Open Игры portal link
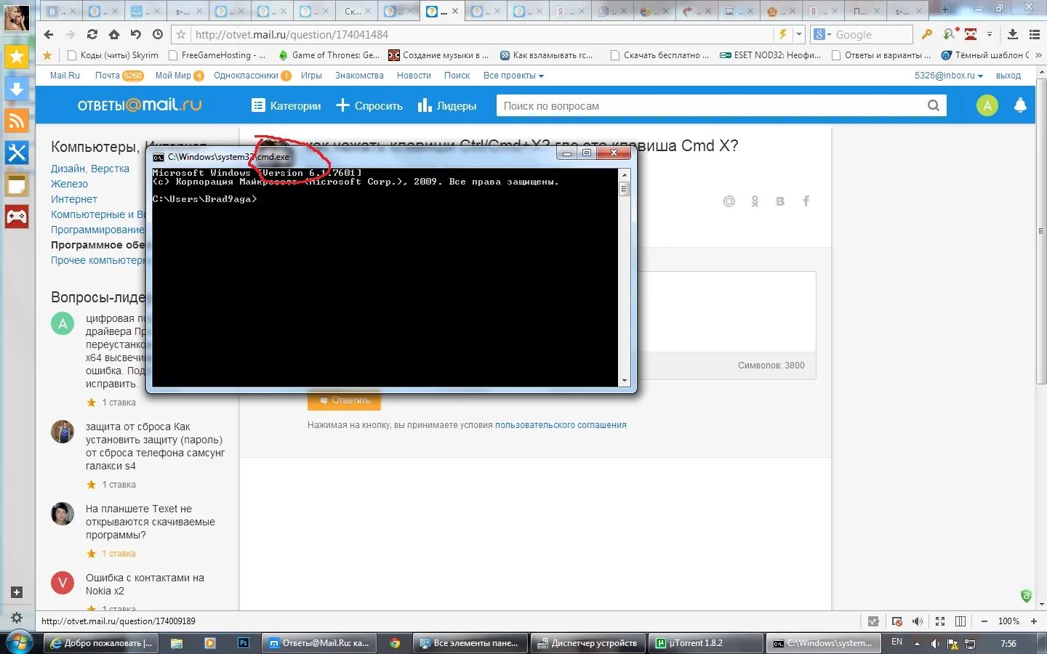The height and width of the screenshot is (654, 1047). pyautogui.click(x=311, y=76)
